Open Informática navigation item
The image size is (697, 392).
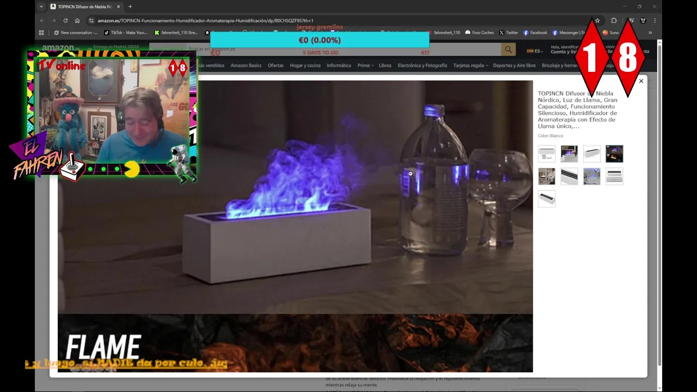click(339, 65)
